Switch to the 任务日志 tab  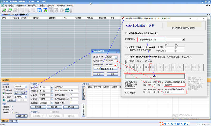[x=14, y=121]
